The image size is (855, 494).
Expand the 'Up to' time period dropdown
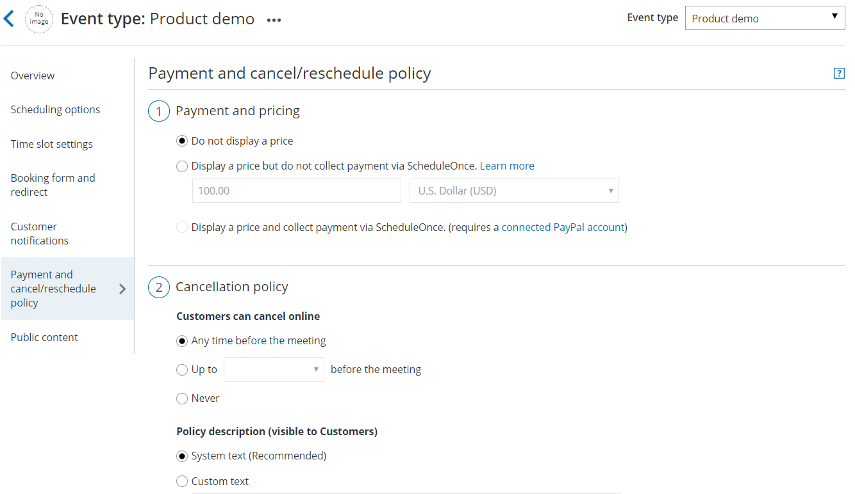click(274, 369)
